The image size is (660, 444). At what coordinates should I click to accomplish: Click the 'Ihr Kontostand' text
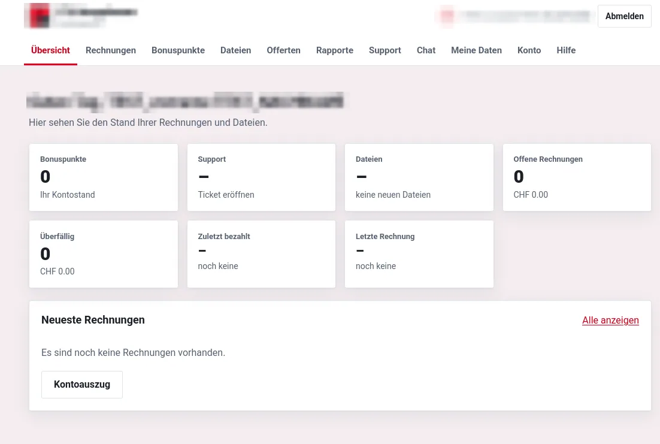(67, 195)
